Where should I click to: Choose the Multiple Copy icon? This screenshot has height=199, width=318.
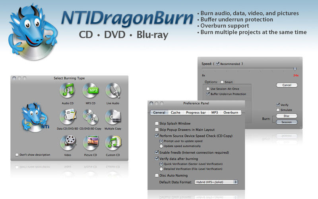(113, 117)
